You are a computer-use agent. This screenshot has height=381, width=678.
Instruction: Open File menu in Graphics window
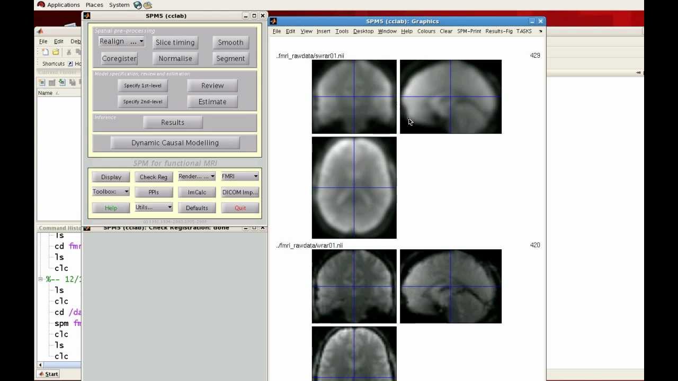276,31
